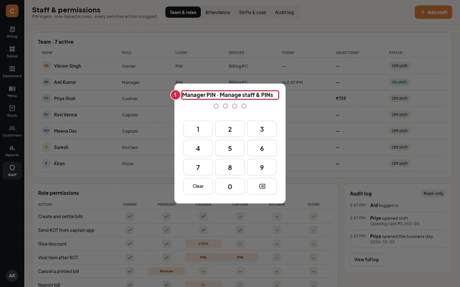Click the Add staff button
This screenshot has width=460, height=287.
433,12
